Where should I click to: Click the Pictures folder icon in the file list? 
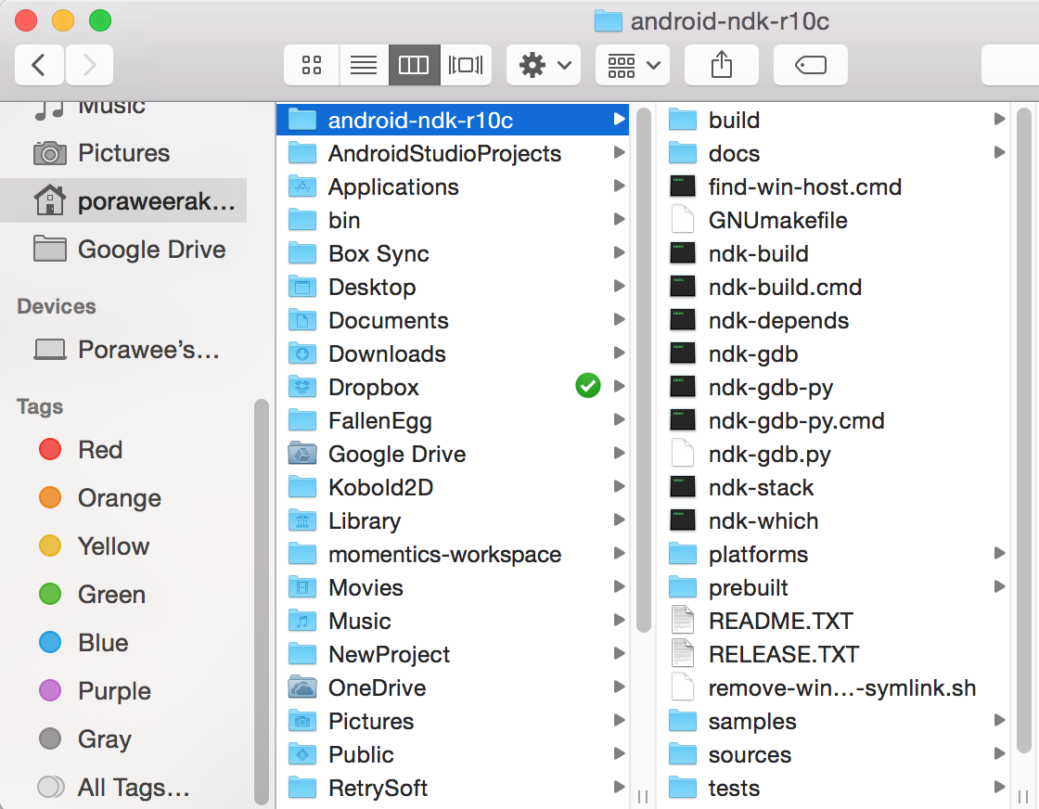pos(302,721)
